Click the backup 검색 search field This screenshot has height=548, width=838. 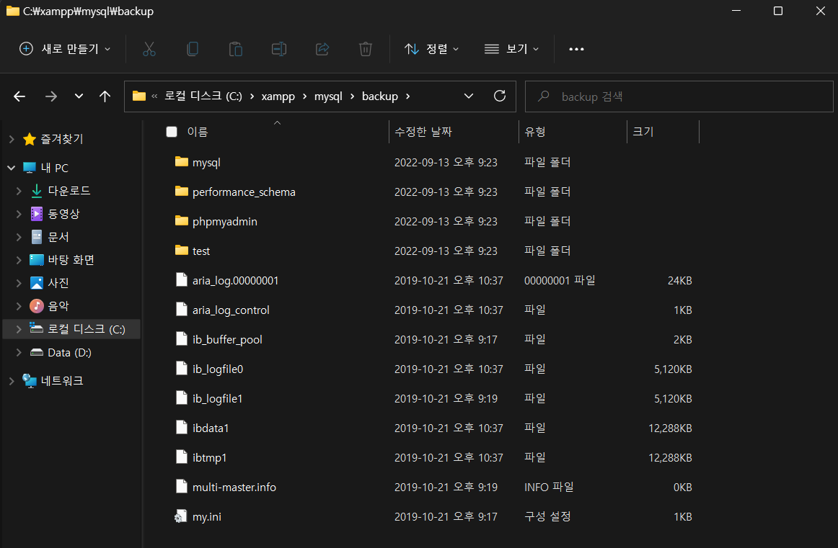click(679, 96)
